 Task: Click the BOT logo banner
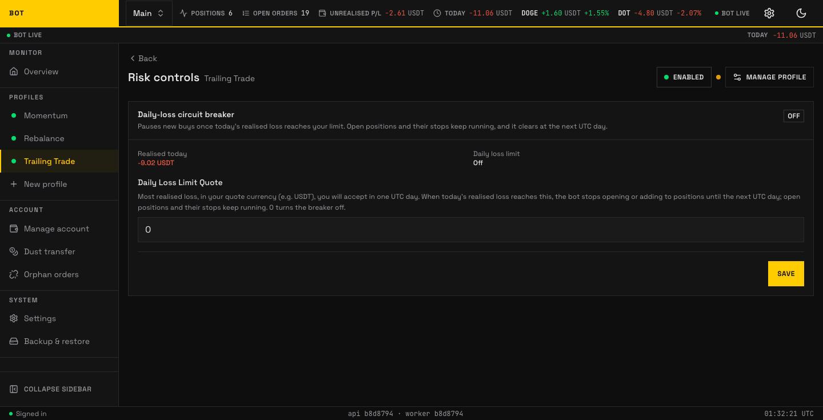[x=59, y=13]
